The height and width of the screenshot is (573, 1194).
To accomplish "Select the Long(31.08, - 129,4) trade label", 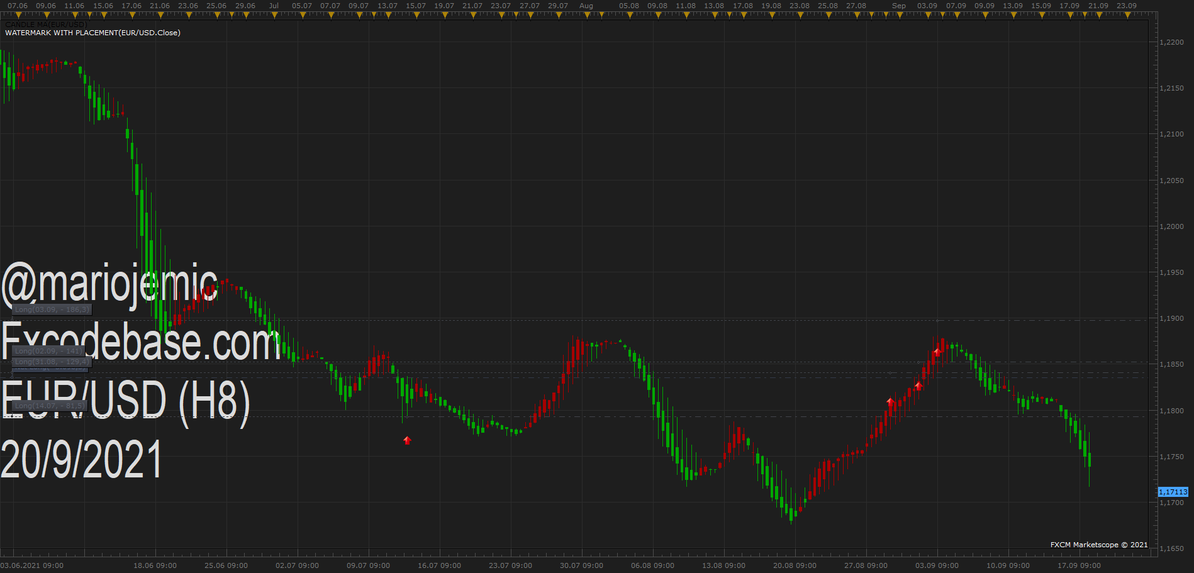I will click(52, 362).
